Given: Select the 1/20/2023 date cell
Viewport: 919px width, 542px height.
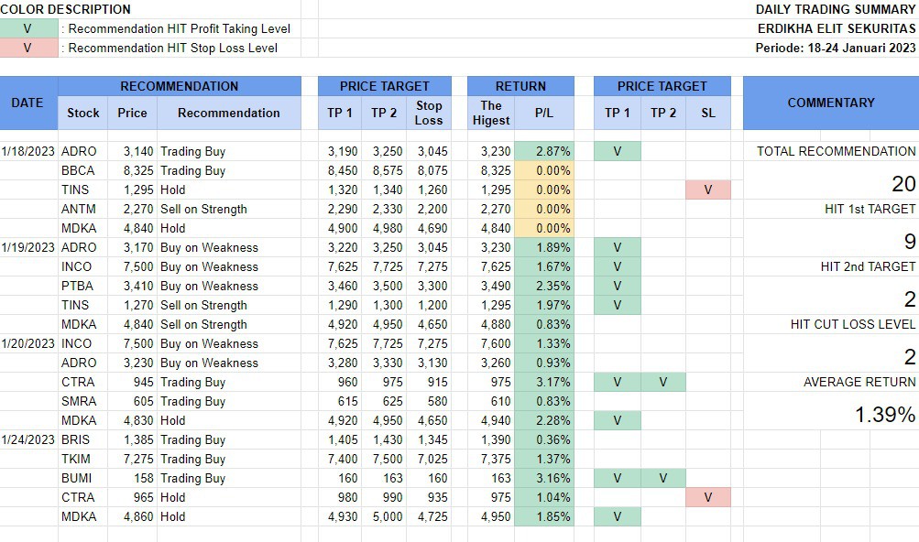Looking at the screenshot, I should click(28, 343).
